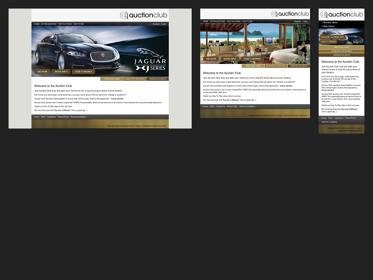Switch to the Exquisite Watches tab in the desktop mockup

[134, 79]
